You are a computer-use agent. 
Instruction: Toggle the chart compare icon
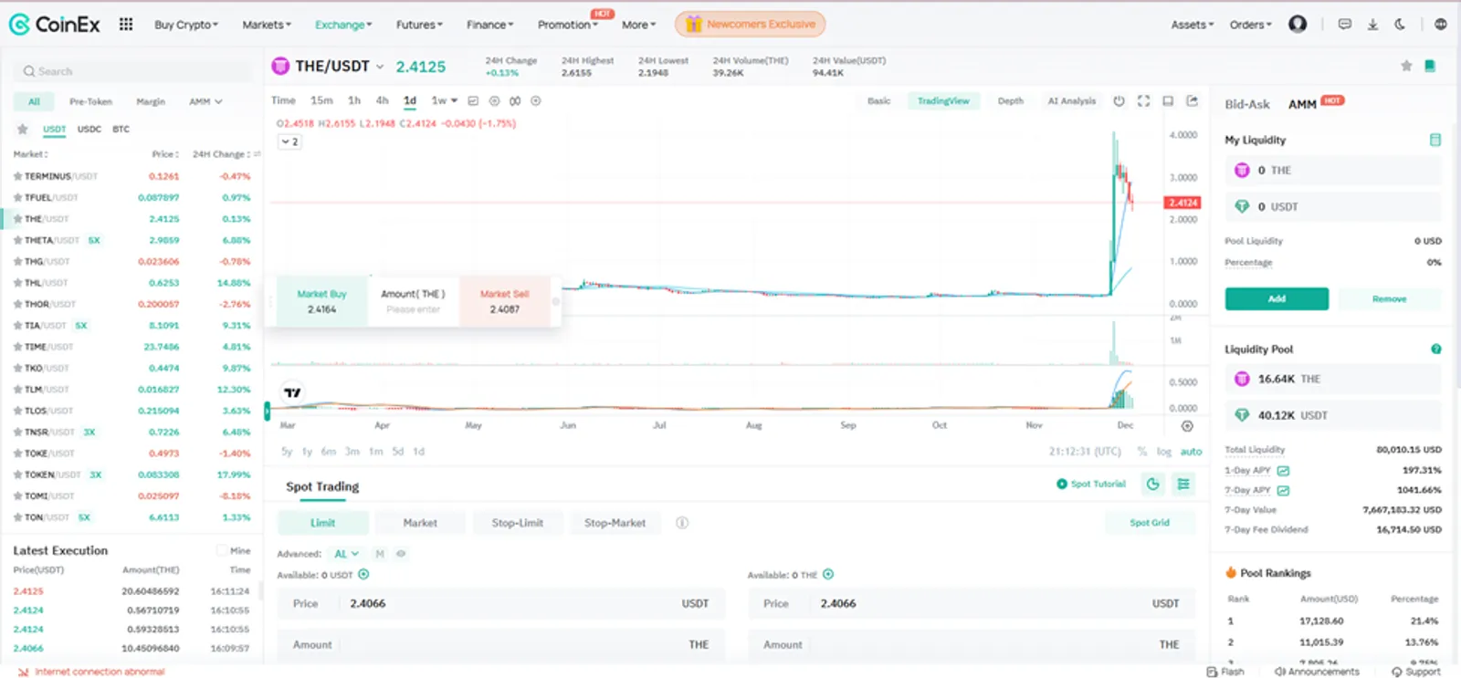[515, 101]
